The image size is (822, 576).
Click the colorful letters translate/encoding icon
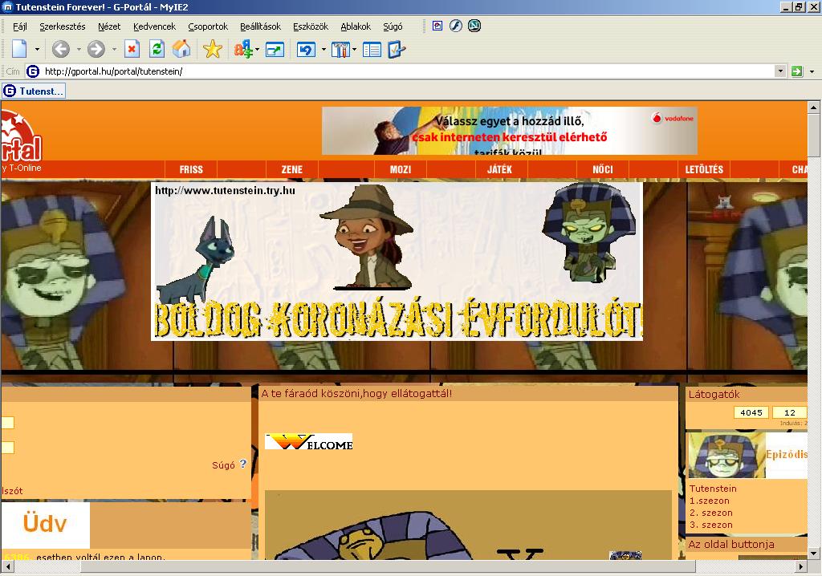[x=242, y=49]
